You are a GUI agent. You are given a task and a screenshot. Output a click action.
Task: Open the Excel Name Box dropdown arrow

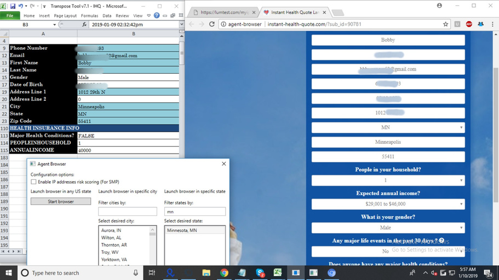tap(54, 25)
